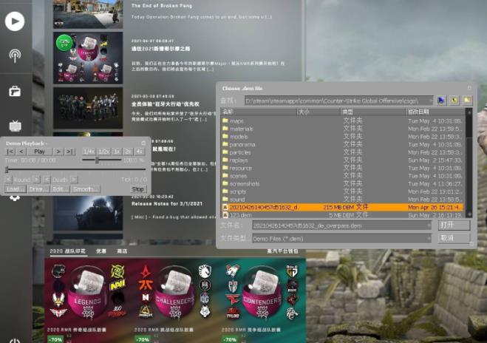
Task: Click the Smooth... button
Action: (x=86, y=189)
